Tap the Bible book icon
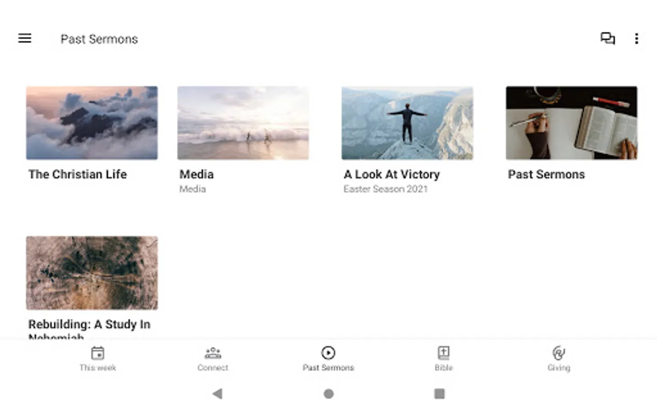This screenshot has height=410, width=657. (x=443, y=353)
